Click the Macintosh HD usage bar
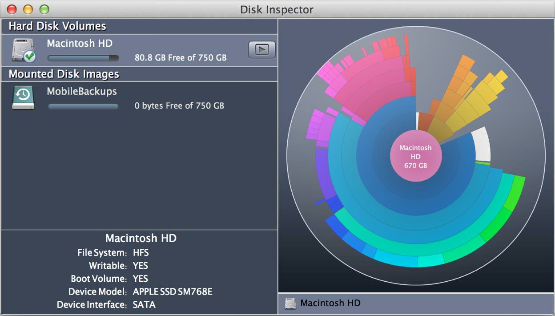Screen dimensions: 555x316 click(83, 58)
